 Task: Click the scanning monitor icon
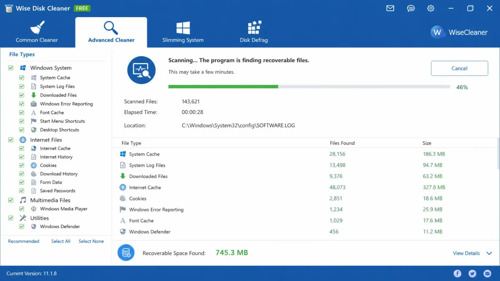(x=141, y=70)
